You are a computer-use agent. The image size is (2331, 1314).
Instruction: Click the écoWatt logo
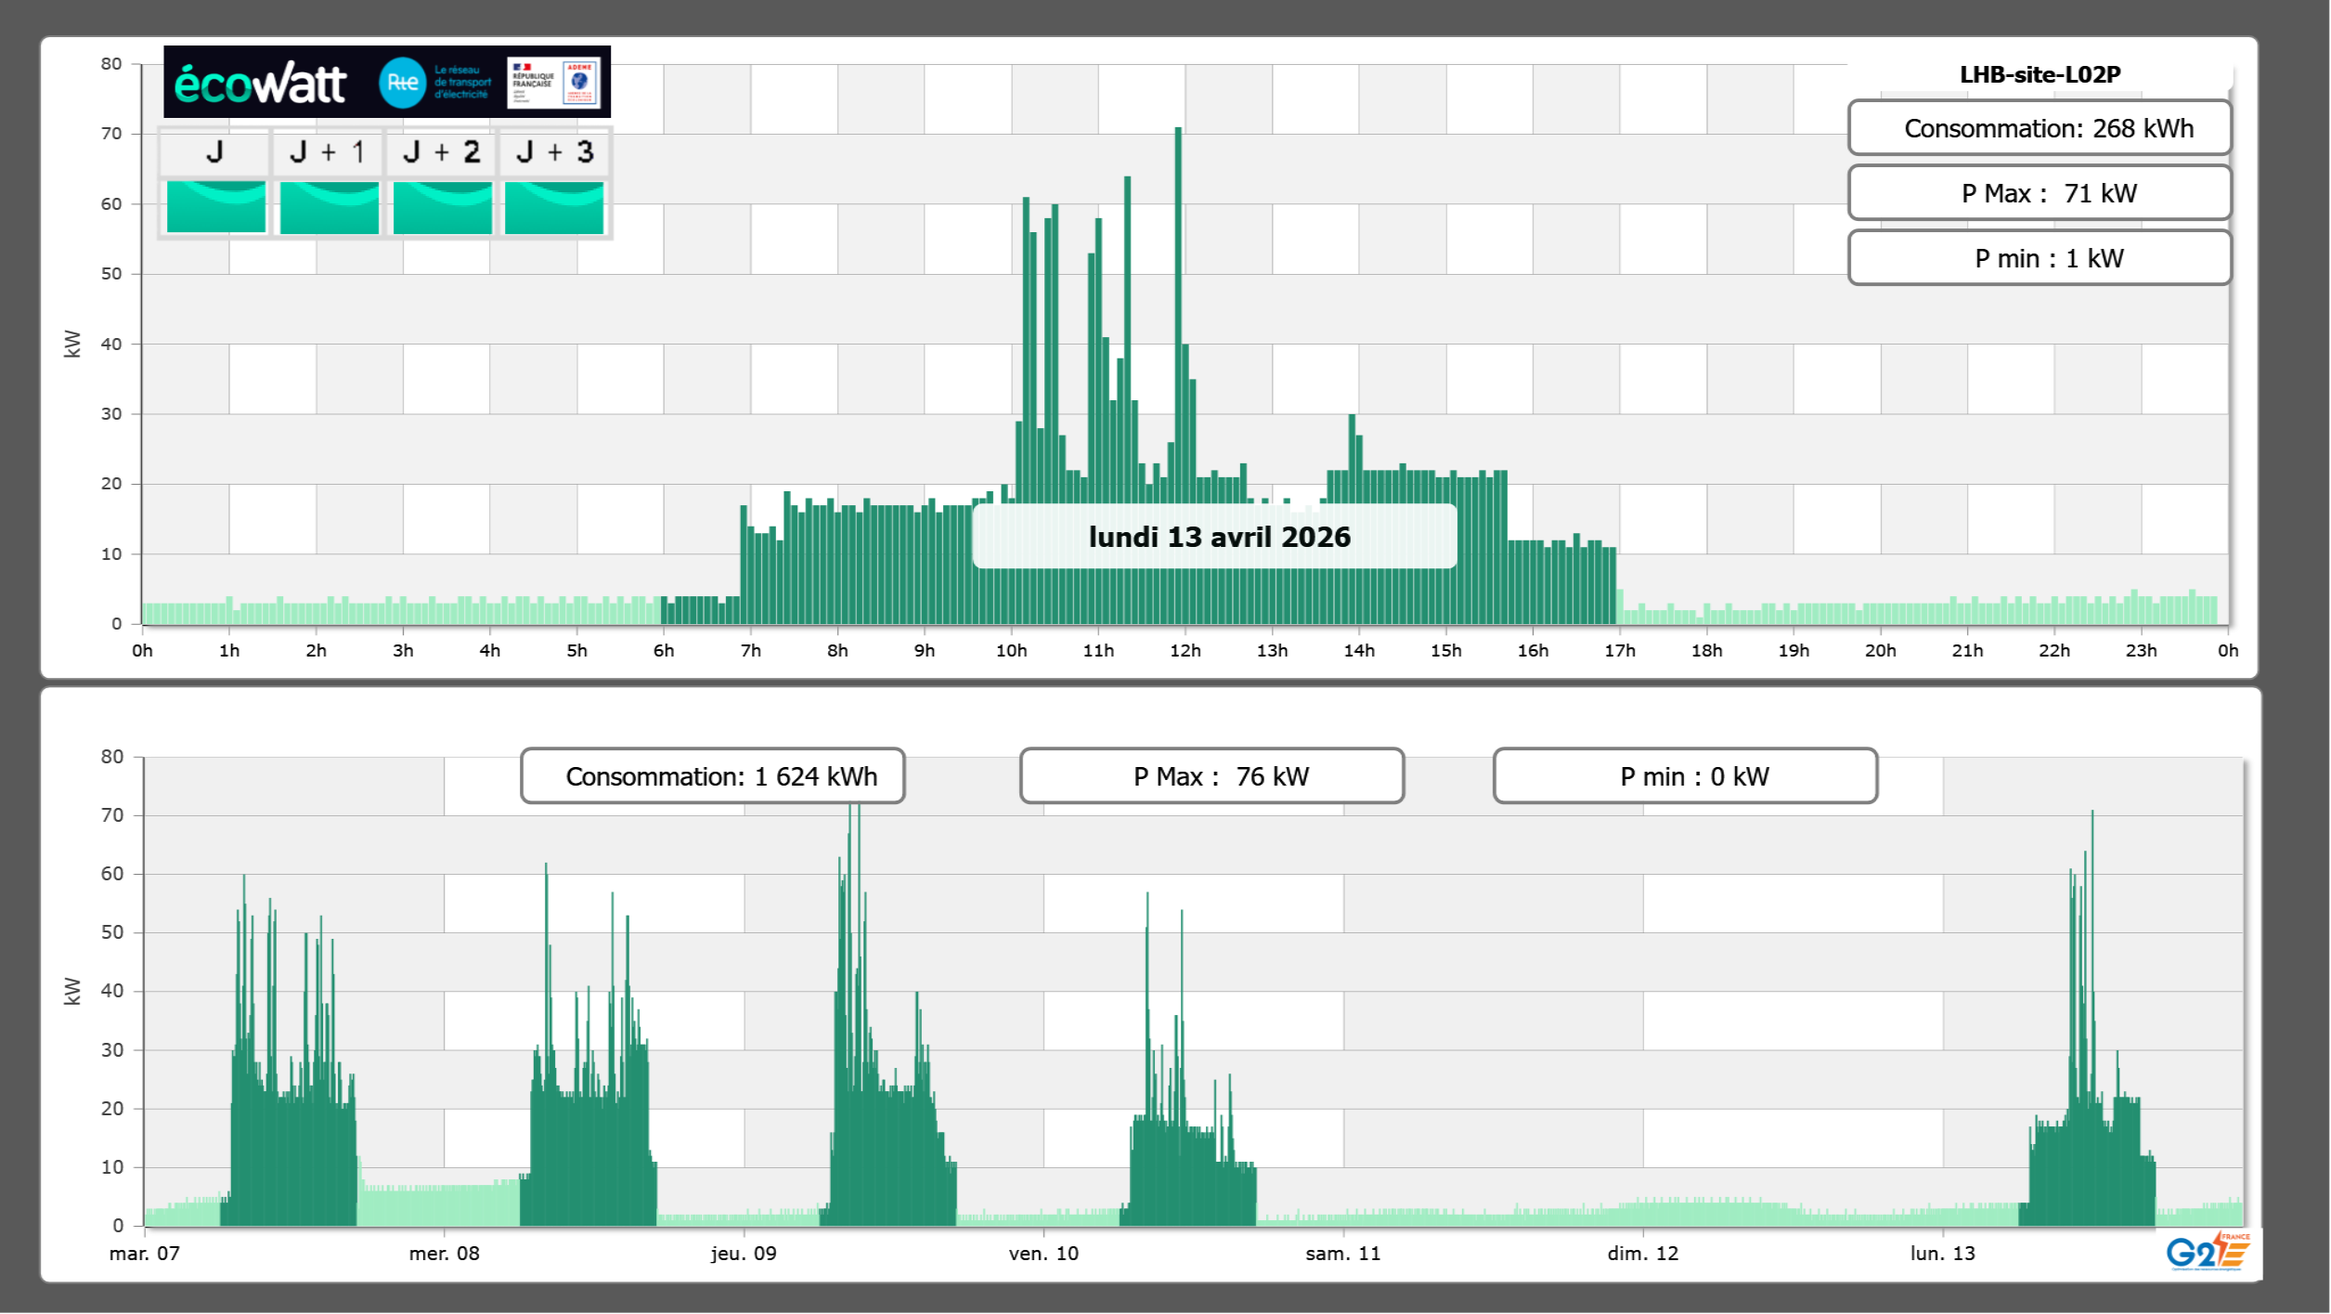(x=261, y=84)
